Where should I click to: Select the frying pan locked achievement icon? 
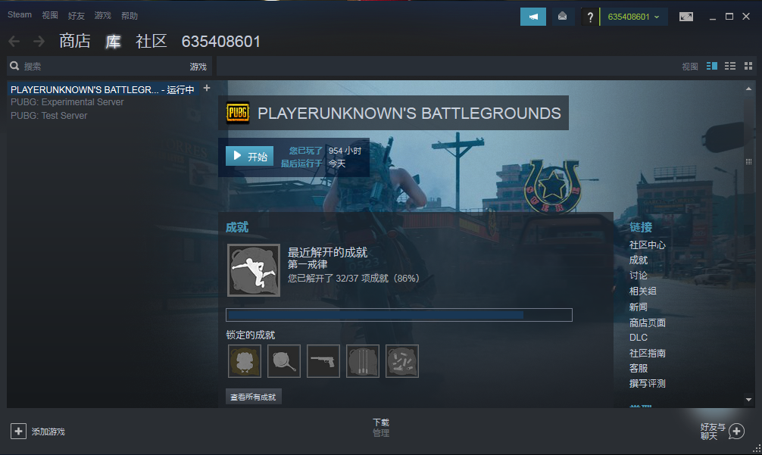284,361
